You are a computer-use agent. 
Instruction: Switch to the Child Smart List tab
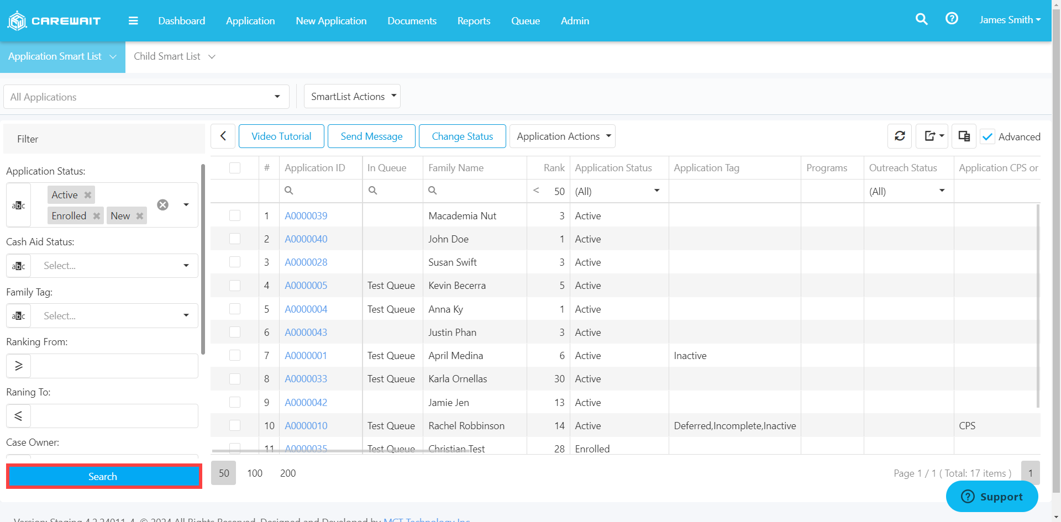(x=174, y=56)
